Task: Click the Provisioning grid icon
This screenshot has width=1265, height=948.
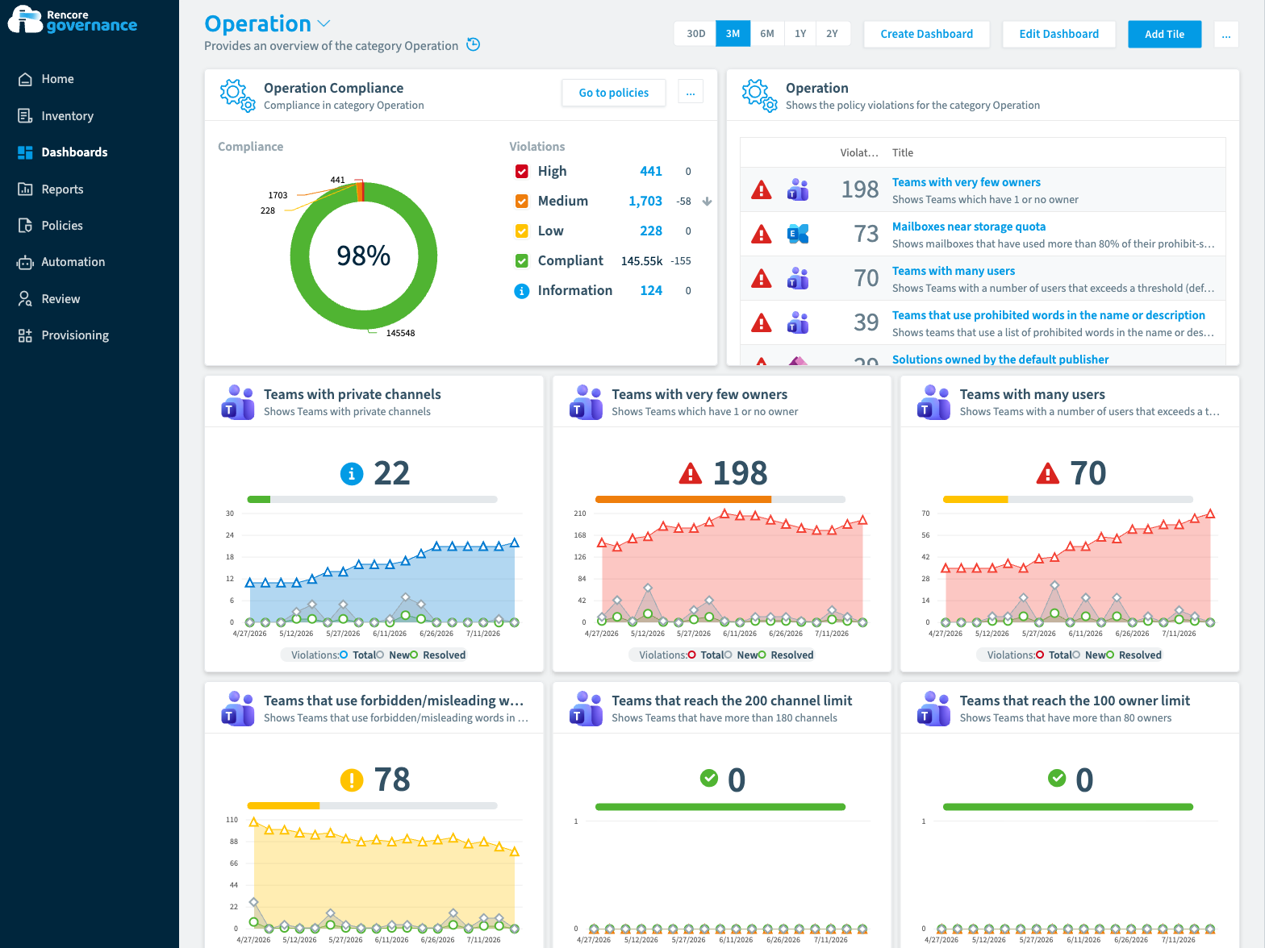Action: coord(25,335)
